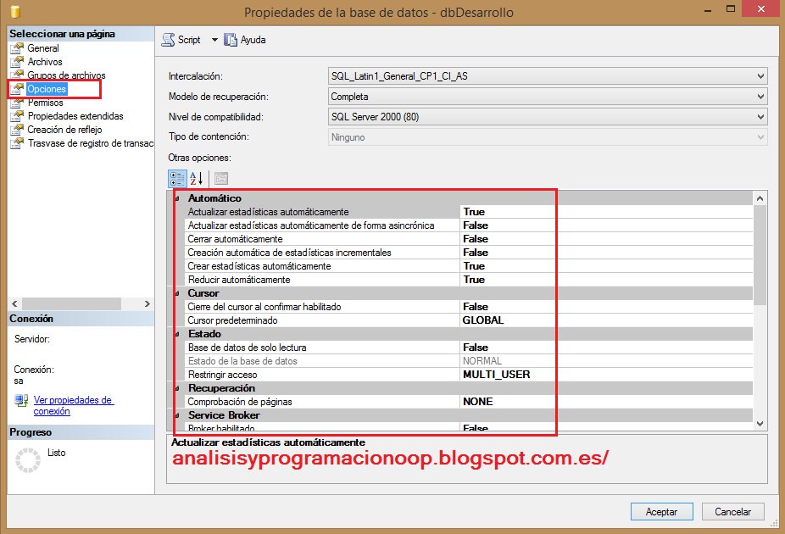This screenshot has width=785, height=534.
Task: Collapse the Cursor category
Action: click(176, 293)
